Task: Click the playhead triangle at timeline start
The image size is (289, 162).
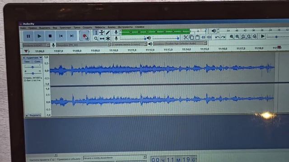Action: pos(26,51)
